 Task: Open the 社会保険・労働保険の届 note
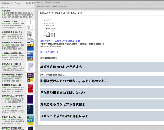coord(18,56)
